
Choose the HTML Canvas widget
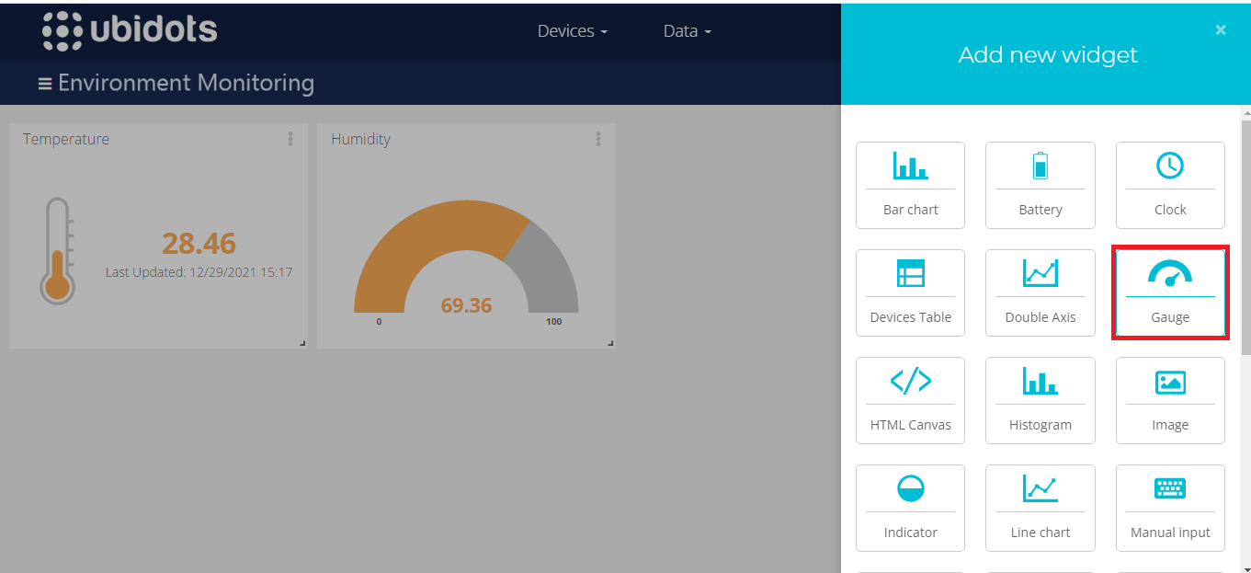[910, 400]
